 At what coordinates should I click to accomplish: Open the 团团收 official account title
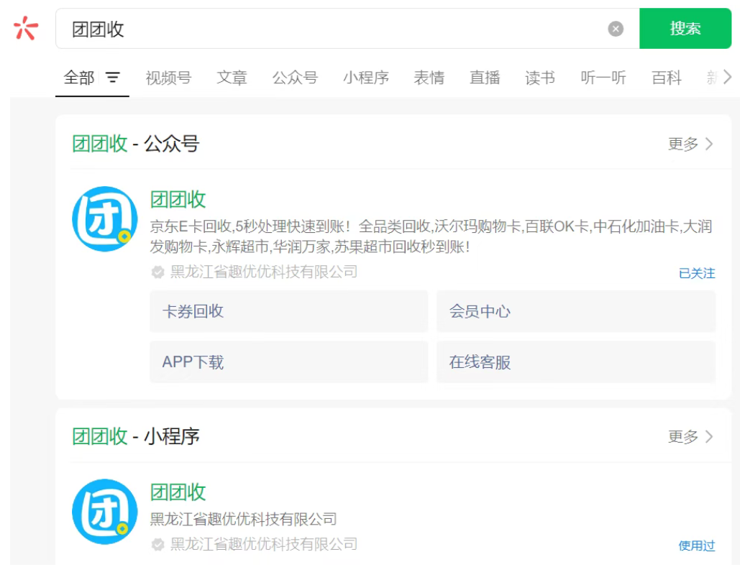coord(178,200)
